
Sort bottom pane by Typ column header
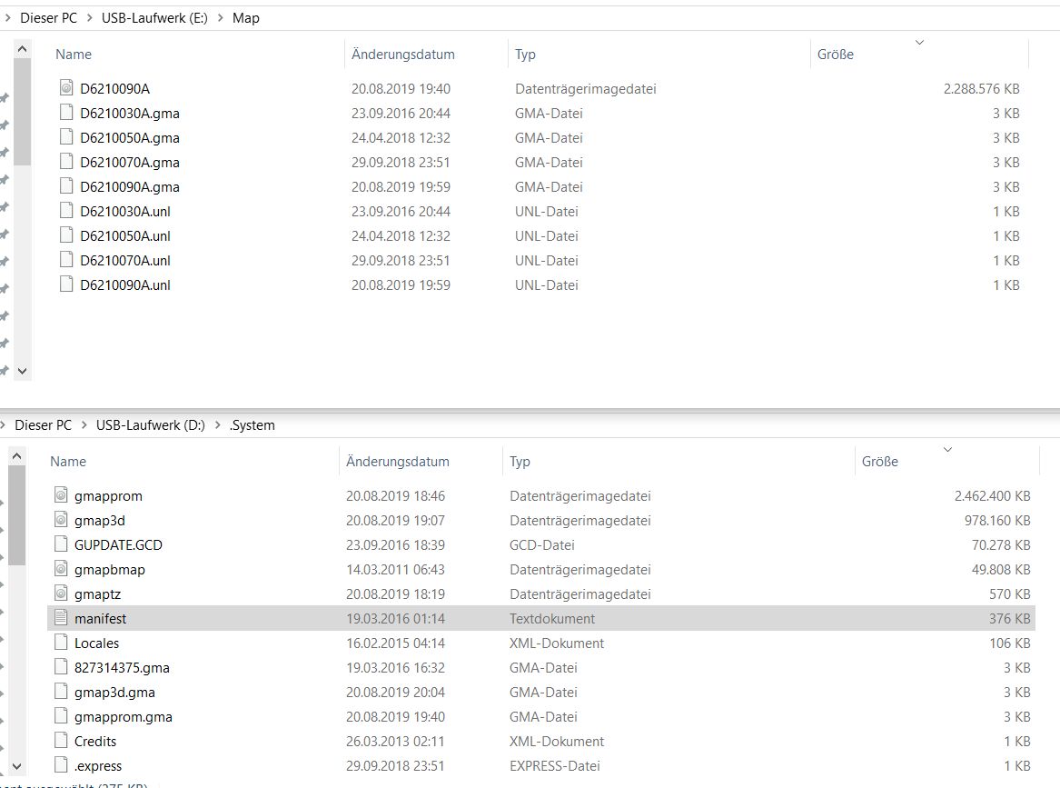[520, 462]
